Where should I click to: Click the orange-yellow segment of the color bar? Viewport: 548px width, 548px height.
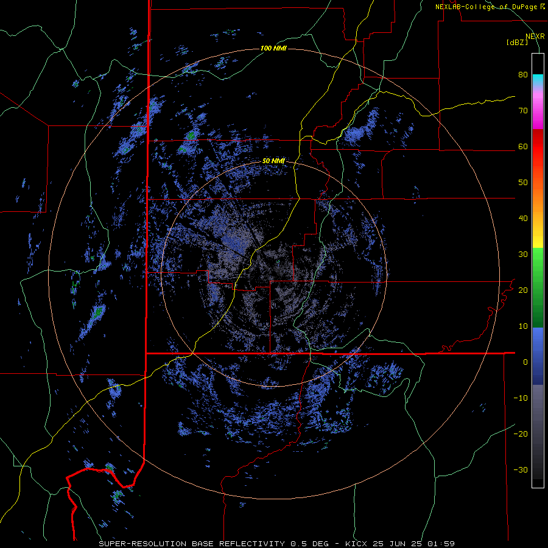(x=538, y=206)
